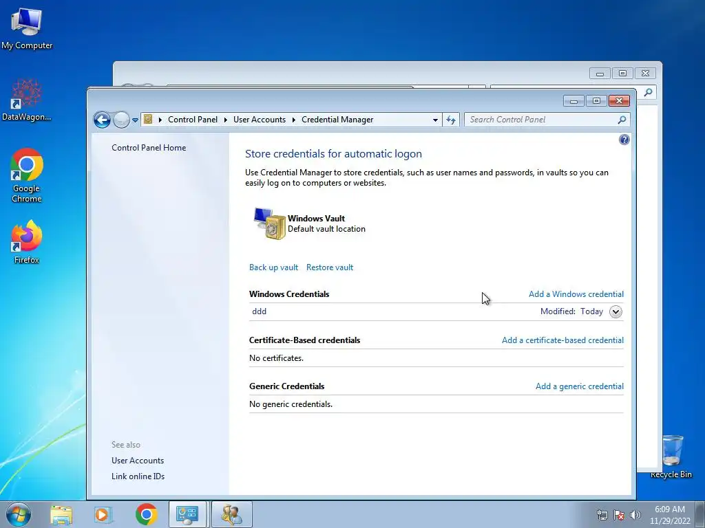
Task: Launch Windows Media Player from taskbar
Action: [103, 514]
